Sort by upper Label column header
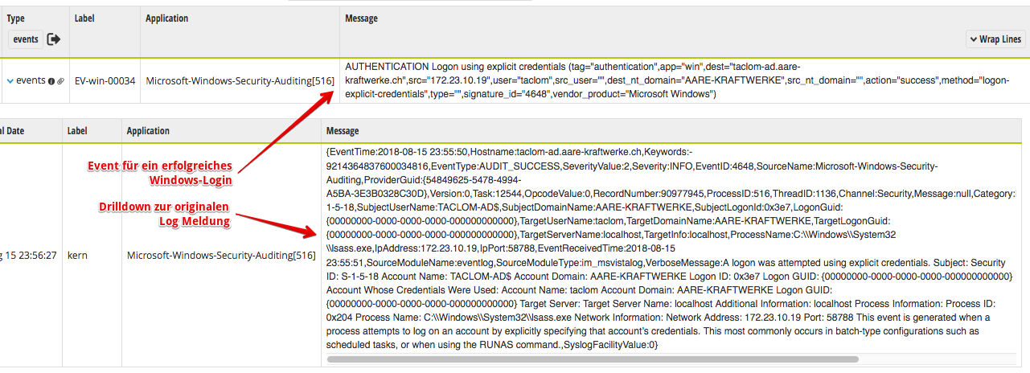1030x373 pixels. (85, 18)
